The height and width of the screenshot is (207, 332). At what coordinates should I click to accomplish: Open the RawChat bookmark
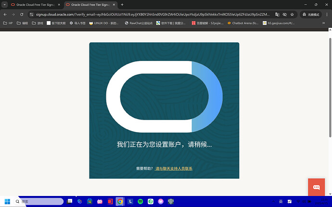139,23
